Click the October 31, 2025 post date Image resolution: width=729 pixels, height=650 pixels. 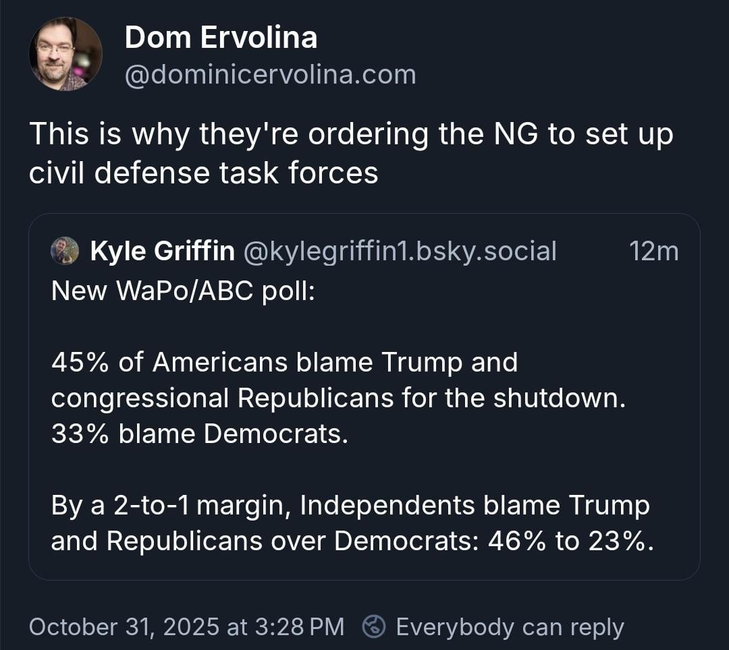click(x=126, y=627)
